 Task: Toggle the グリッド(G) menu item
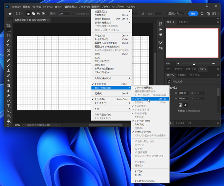(x=150, y=99)
